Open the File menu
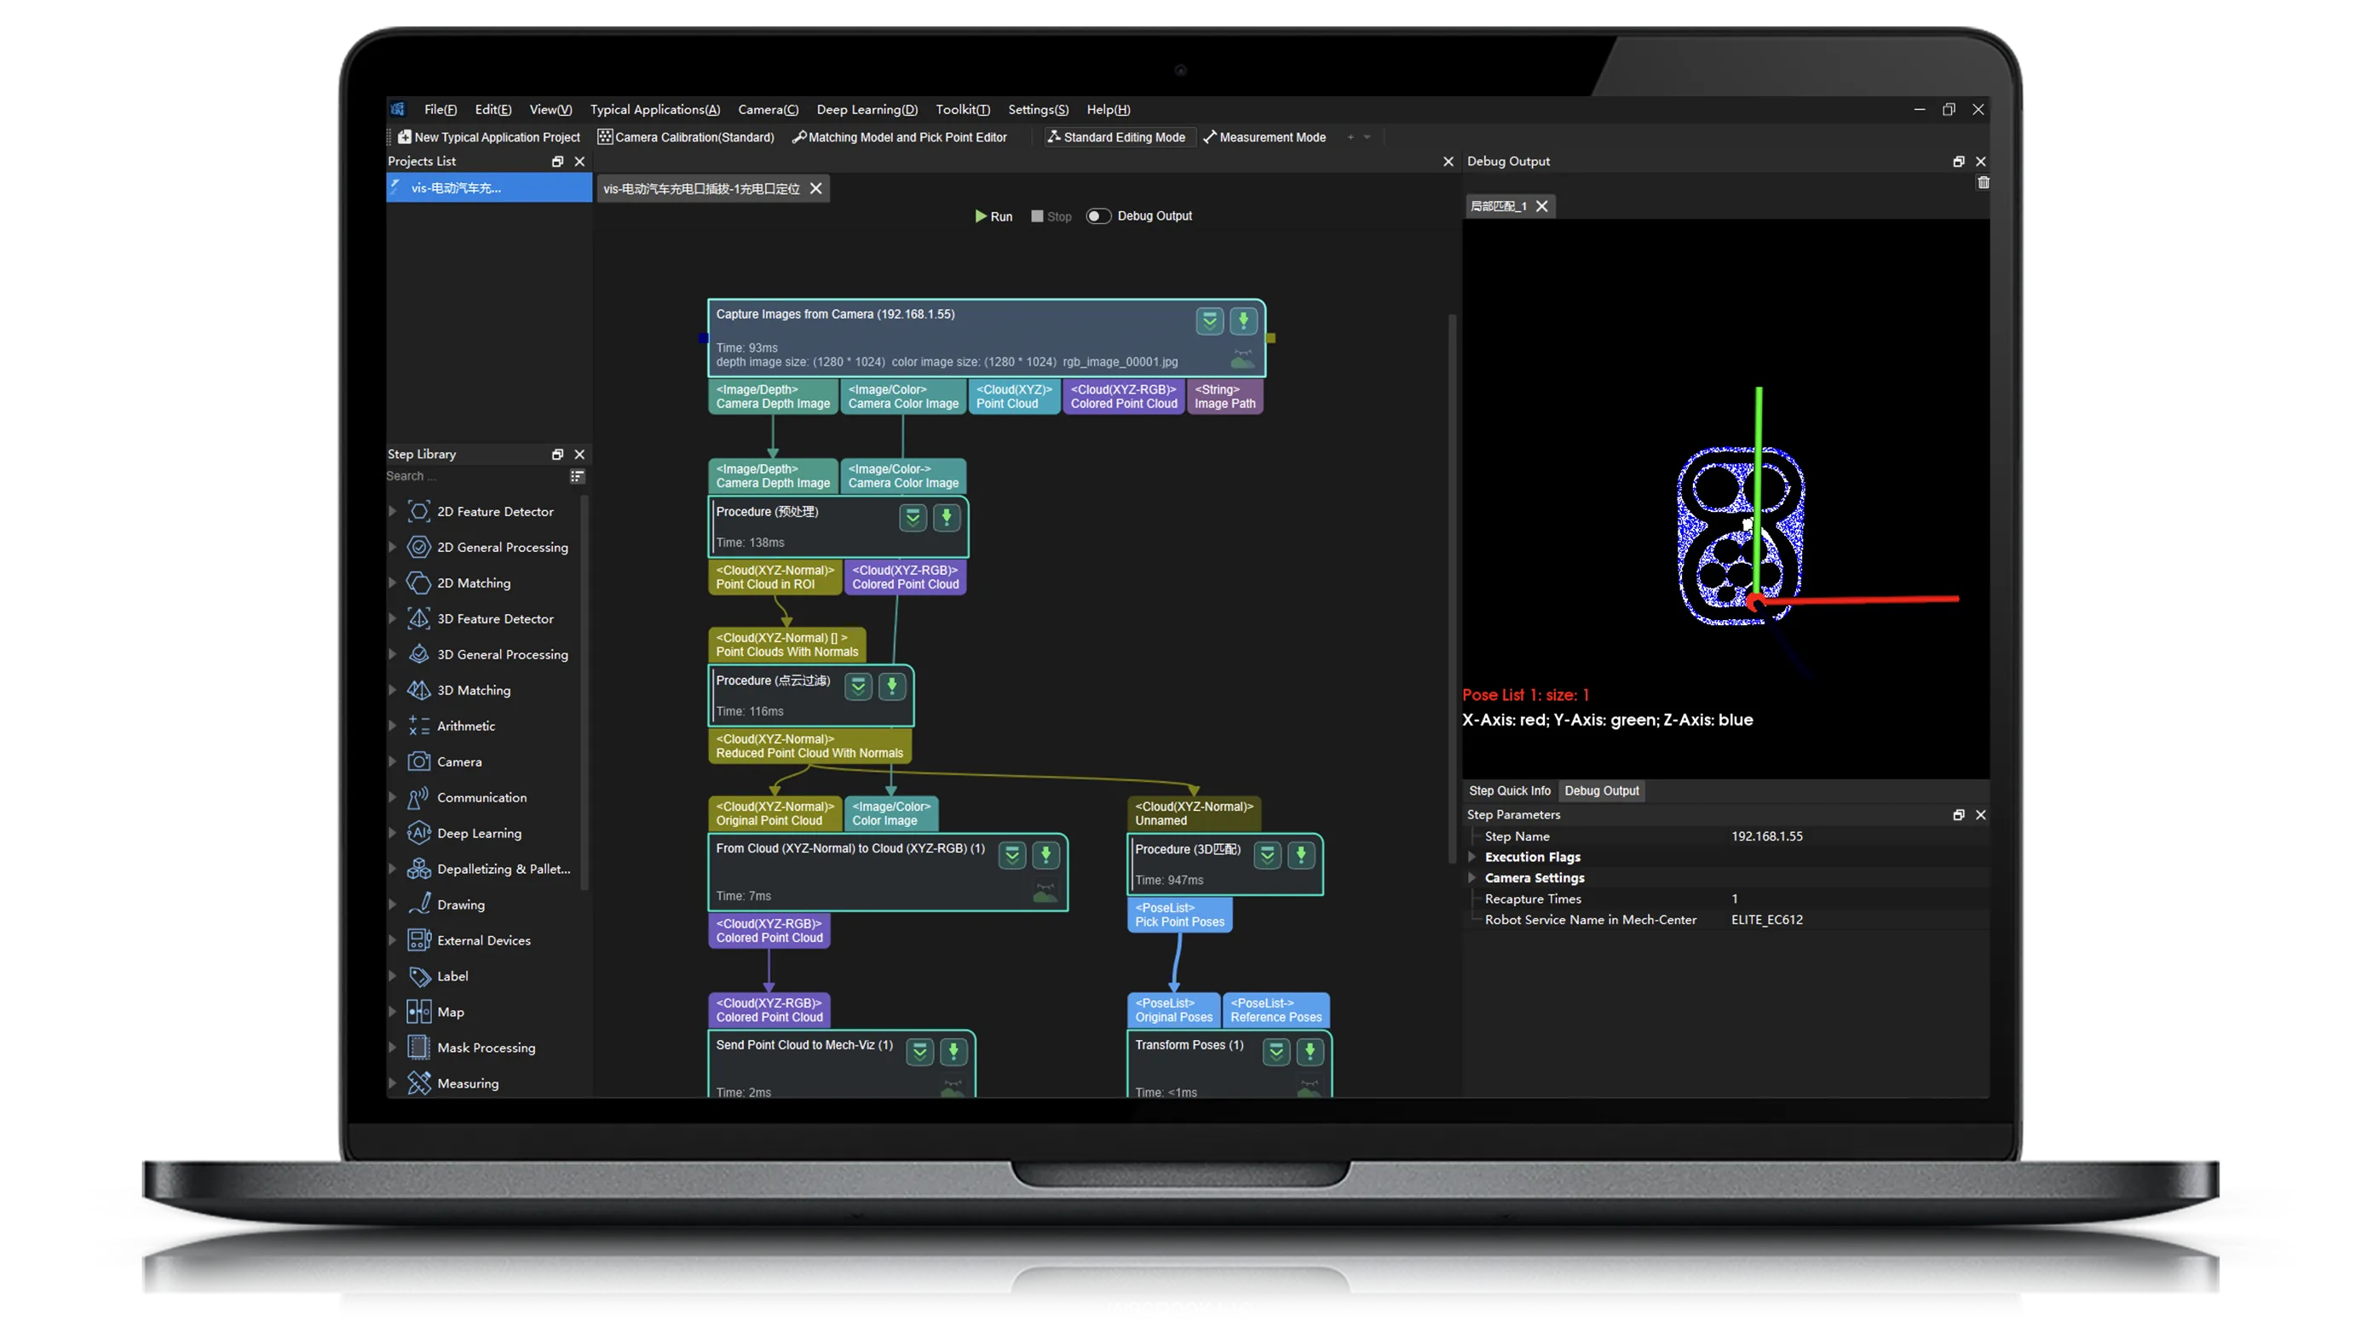Image resolution: width=2361 pixels, height=1327 pixels. [x=440, y=109]
